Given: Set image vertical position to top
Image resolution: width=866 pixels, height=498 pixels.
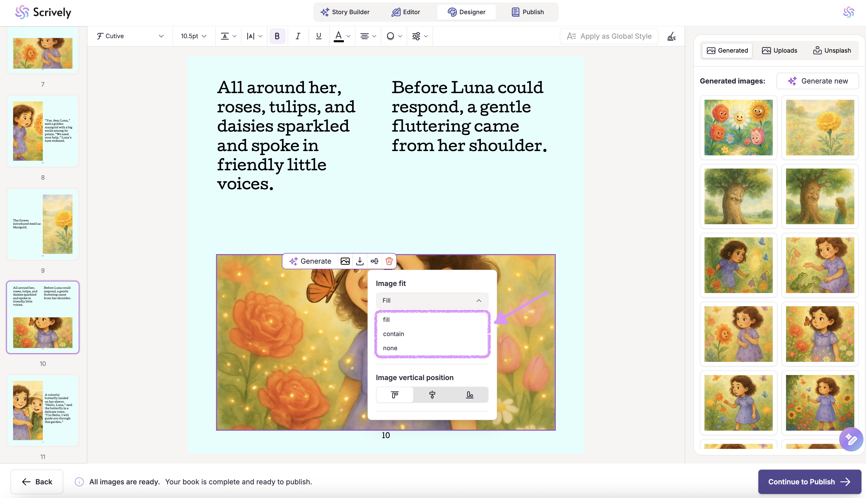Looking at the screenshot, I should click(x=395, y=395).
